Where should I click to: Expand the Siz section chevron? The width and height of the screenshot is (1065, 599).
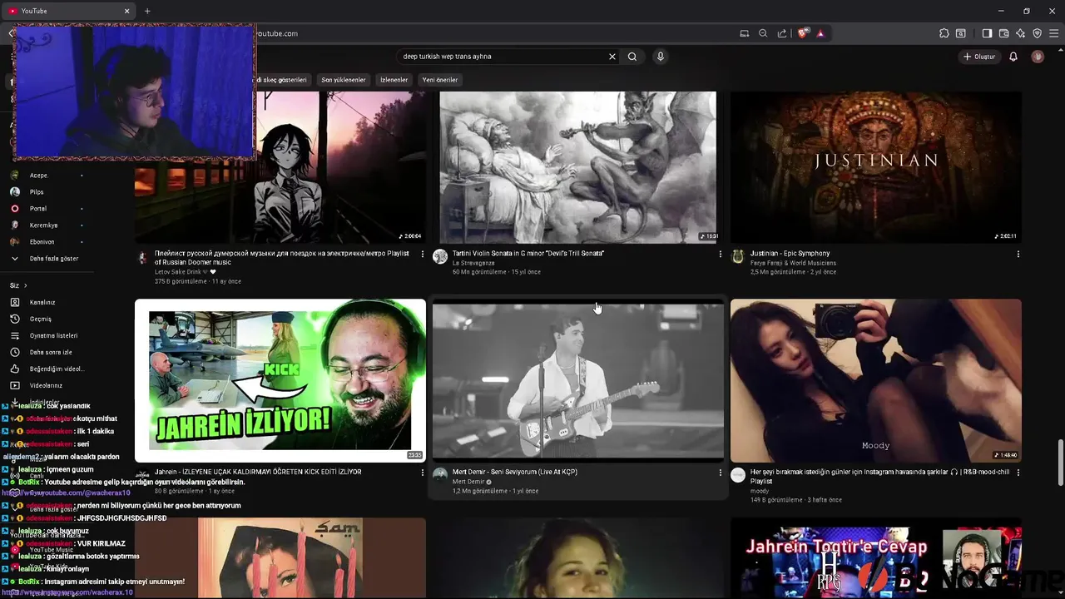click(x=26, y=285)
